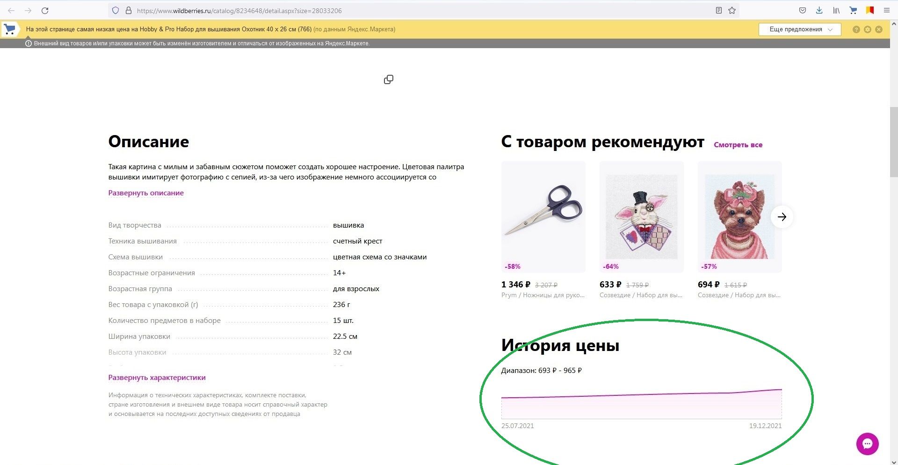Click help question mark in the yellow bar
The image size is (898, 465).
(856, 29)
